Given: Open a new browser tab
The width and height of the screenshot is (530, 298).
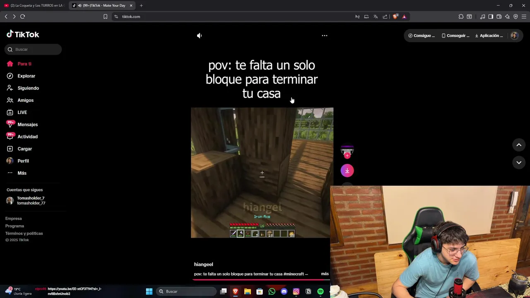Looking at the screenshot, I should pos(141,5).
